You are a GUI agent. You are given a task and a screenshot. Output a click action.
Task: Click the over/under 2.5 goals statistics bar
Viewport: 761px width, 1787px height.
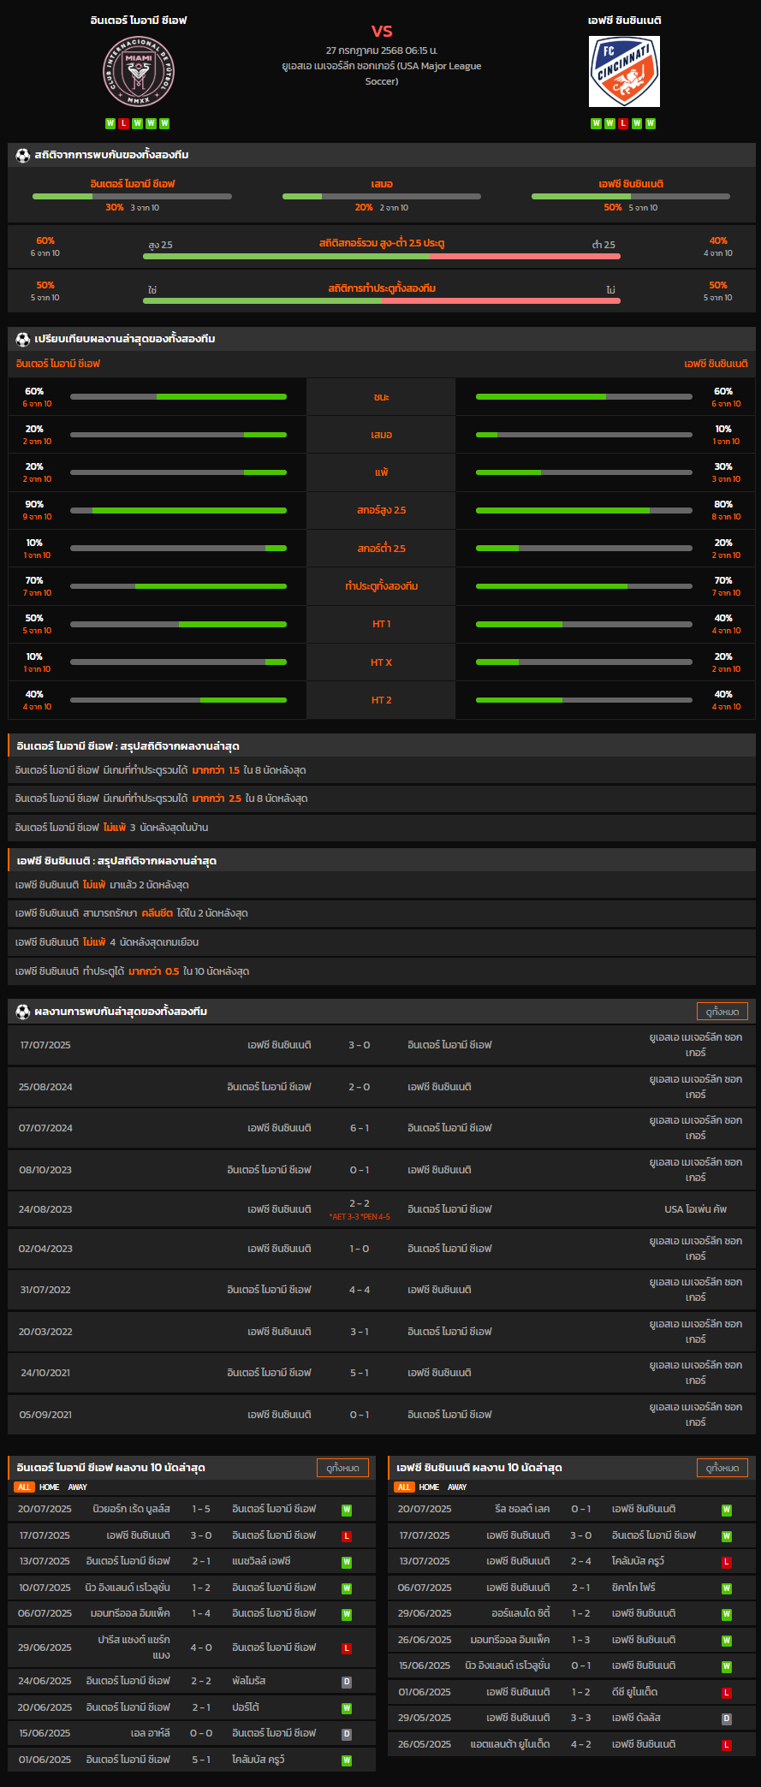coord(382,256)
